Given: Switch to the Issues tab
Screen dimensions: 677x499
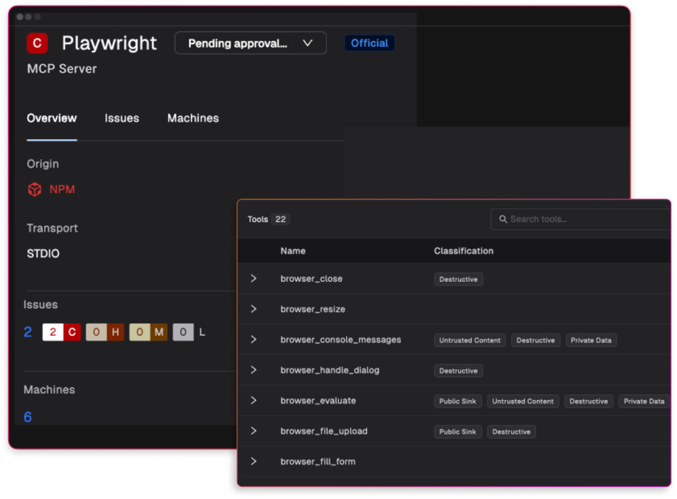Looking at the screenshot, I should coord(122,118).
